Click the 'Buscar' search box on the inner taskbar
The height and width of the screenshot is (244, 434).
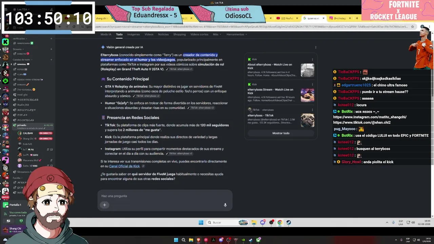pos(227,223)
